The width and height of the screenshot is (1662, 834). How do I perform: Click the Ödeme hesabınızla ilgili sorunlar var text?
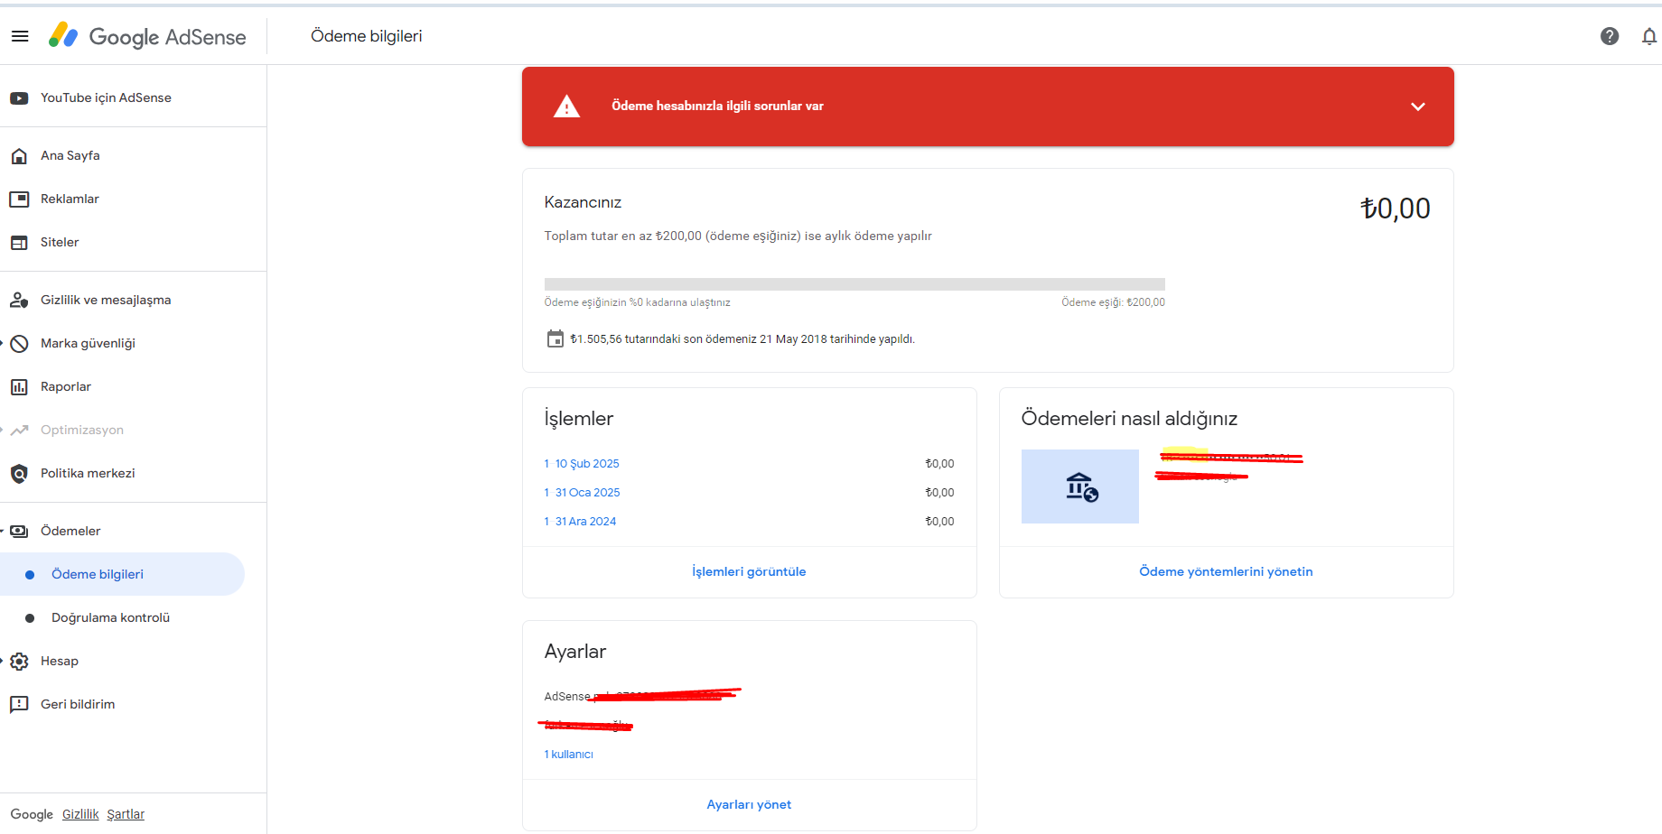click(x=717, y=106)
